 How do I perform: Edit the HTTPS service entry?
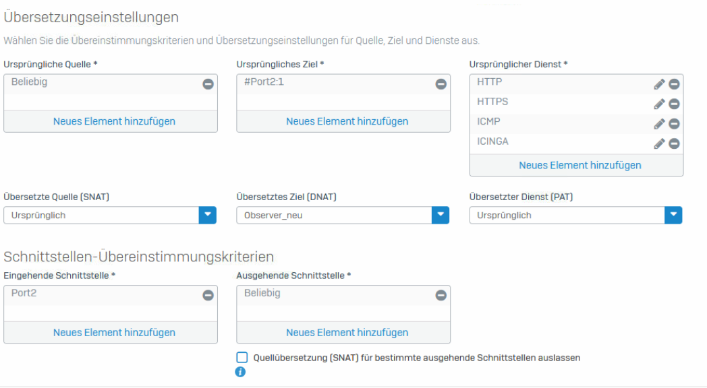tap(659, 104)
